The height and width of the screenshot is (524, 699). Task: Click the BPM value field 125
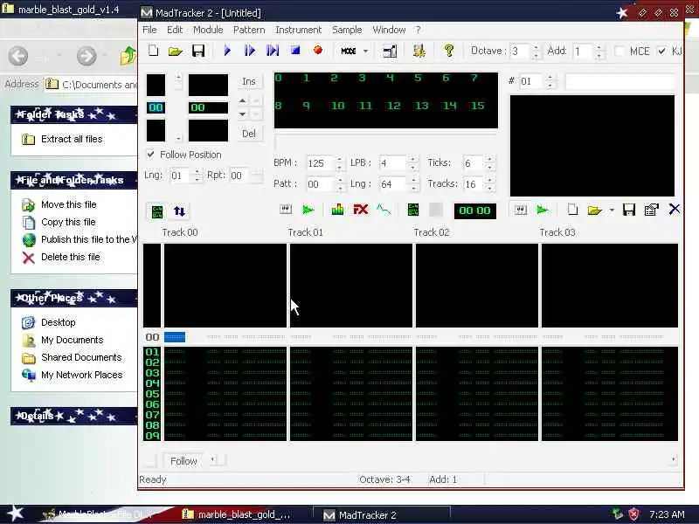tap(321, 162)
